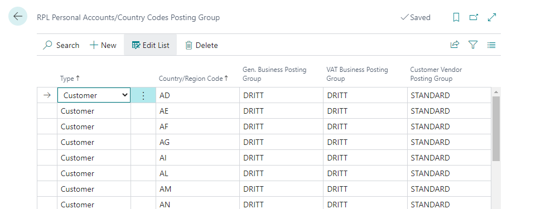Toggle Edit List mode
The height and width of the screenshot is (209, 536).
151,45
